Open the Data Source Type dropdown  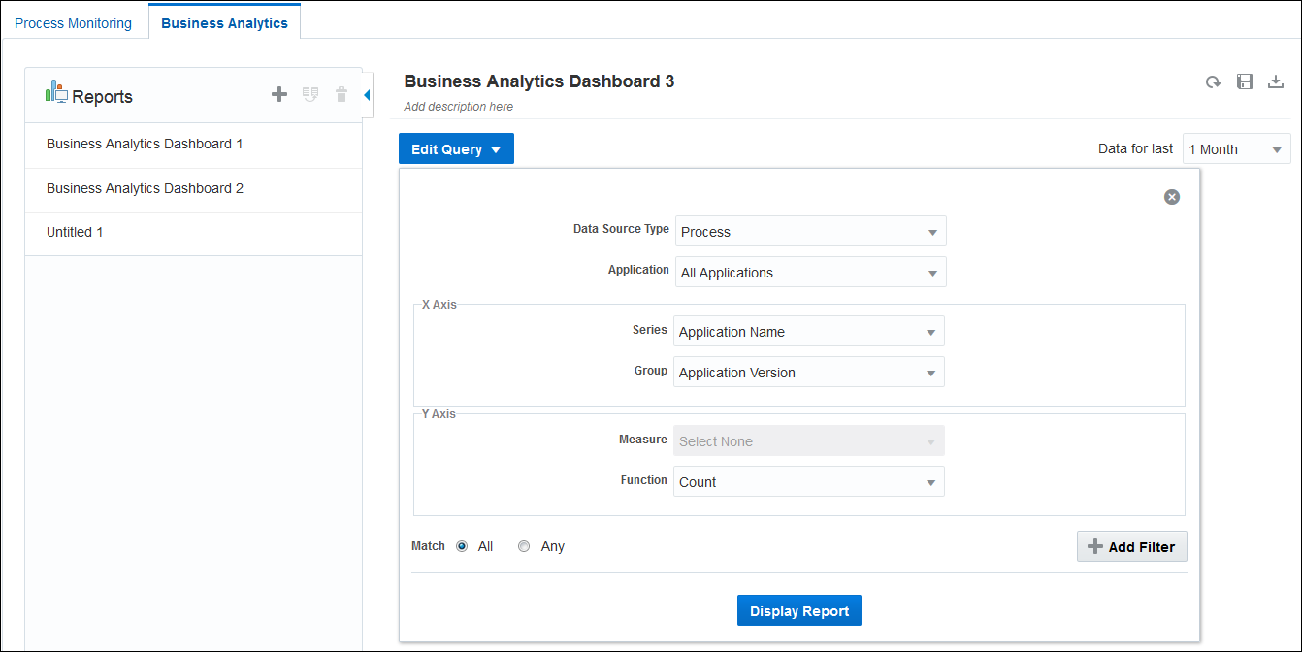(x=810, y=232)
